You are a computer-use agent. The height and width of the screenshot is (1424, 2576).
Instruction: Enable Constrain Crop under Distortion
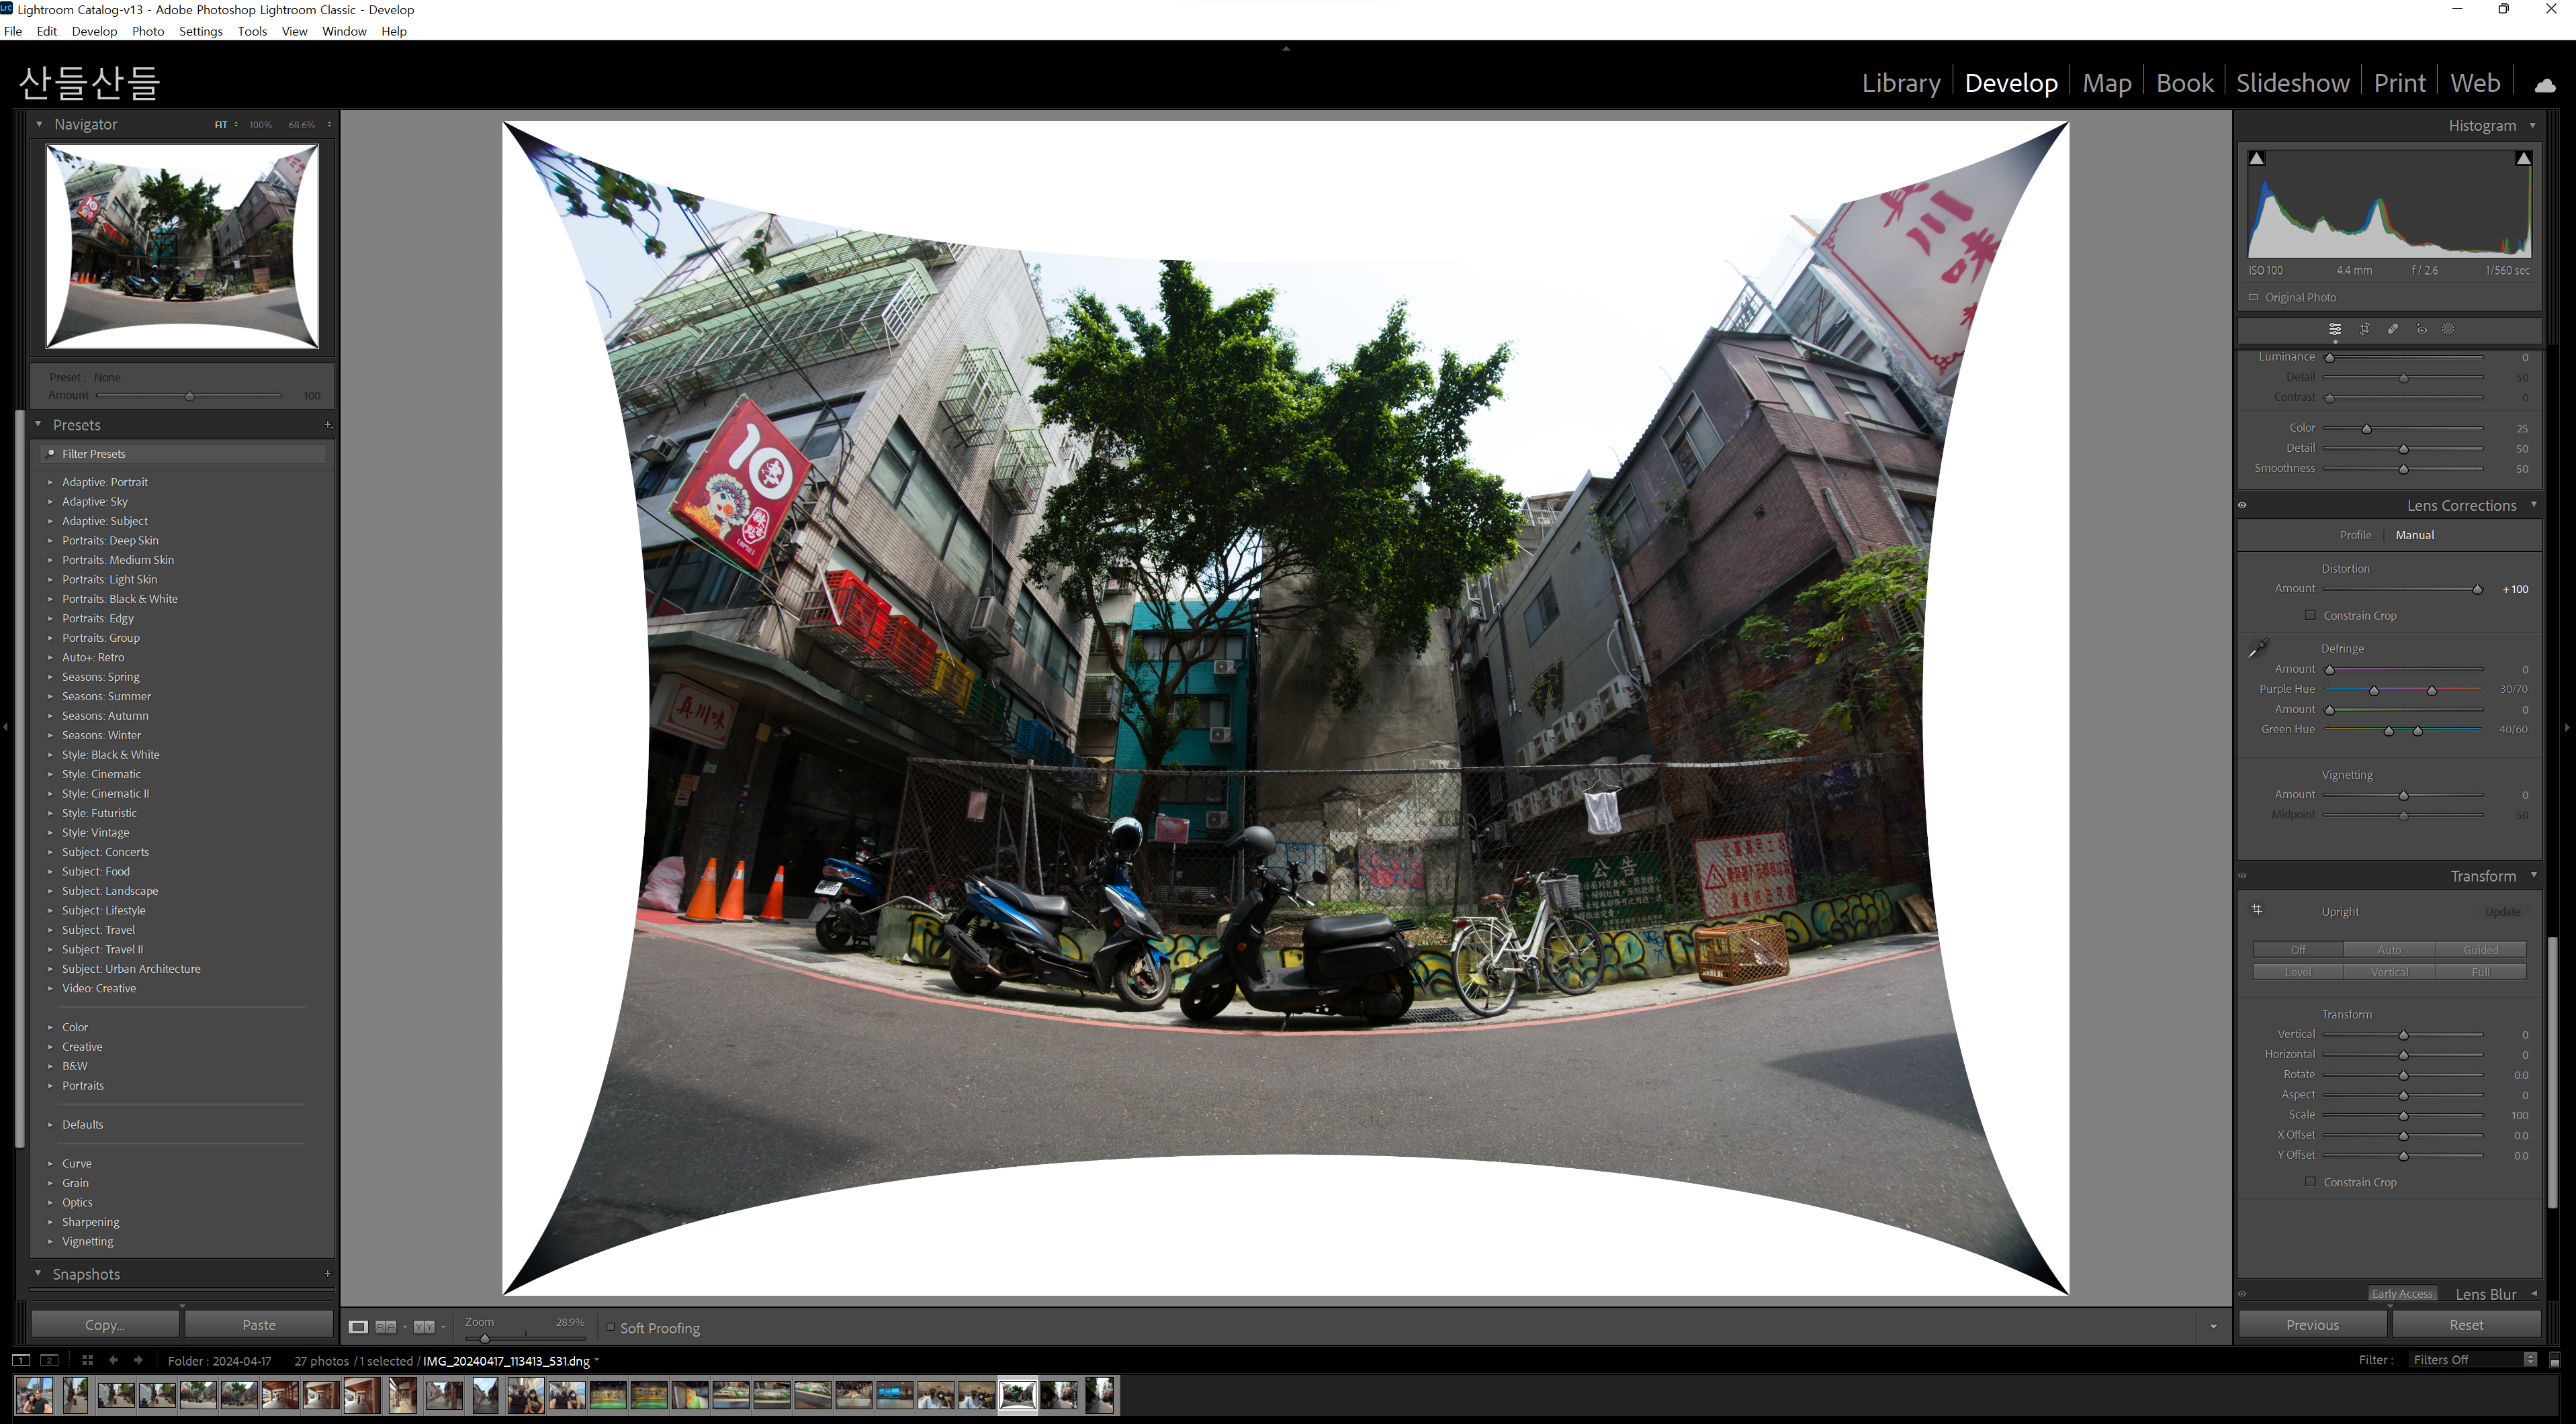[x=2310, y=616]
